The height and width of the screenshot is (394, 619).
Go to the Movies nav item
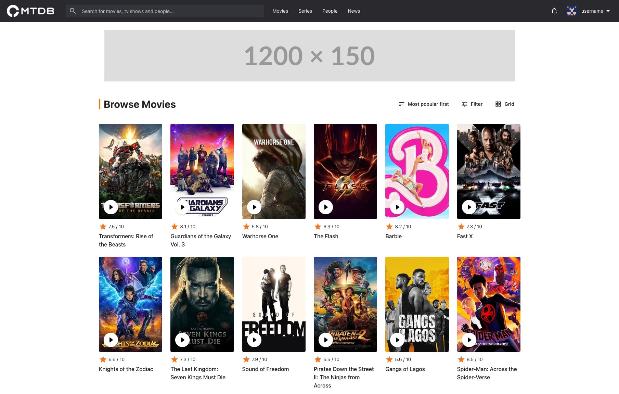pyautogui.click(x=280, y=11)
